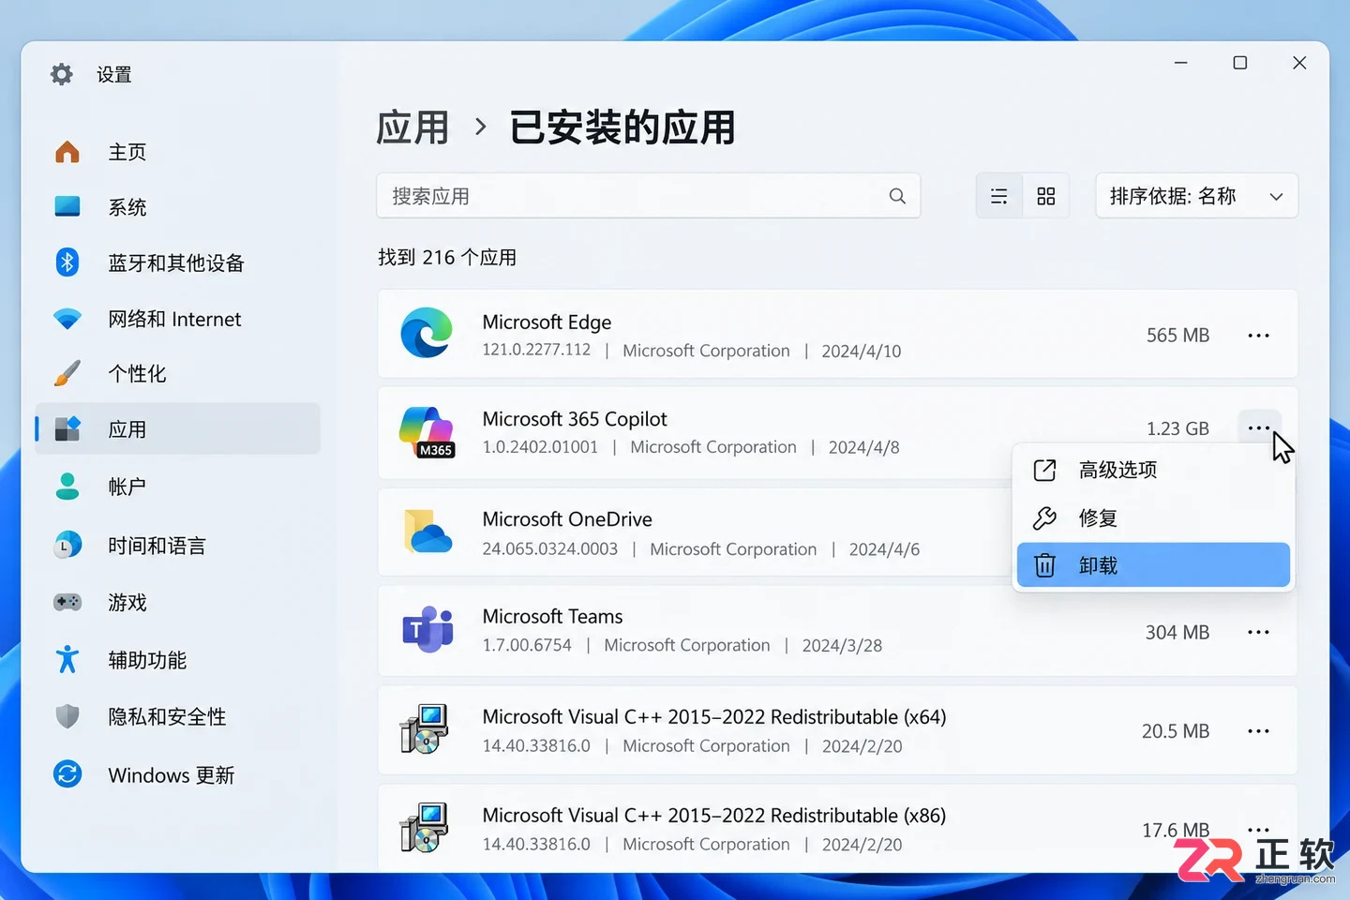
Task: Click the Microsoft OneDrive cloud icon
Action: (428, 531)
